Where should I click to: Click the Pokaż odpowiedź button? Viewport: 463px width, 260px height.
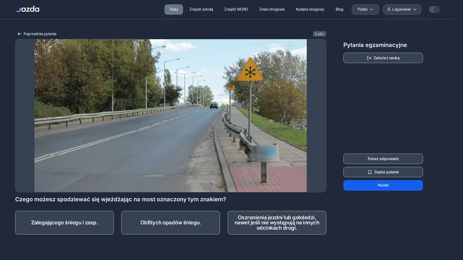click(x=383, y=159)
